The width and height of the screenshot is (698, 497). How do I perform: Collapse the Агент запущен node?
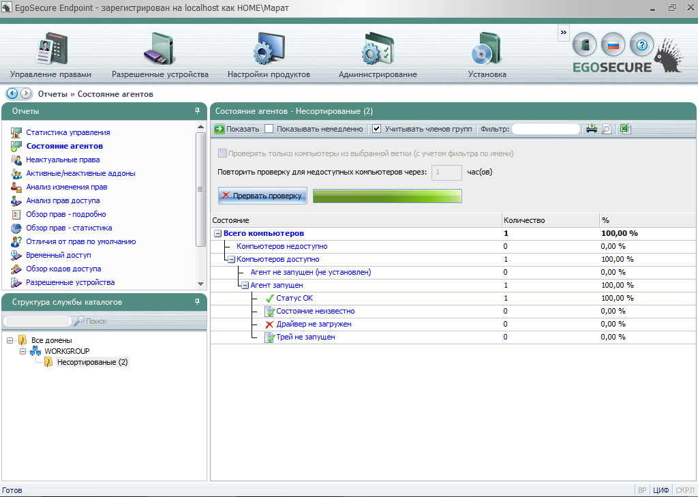(x=245, y=285)
